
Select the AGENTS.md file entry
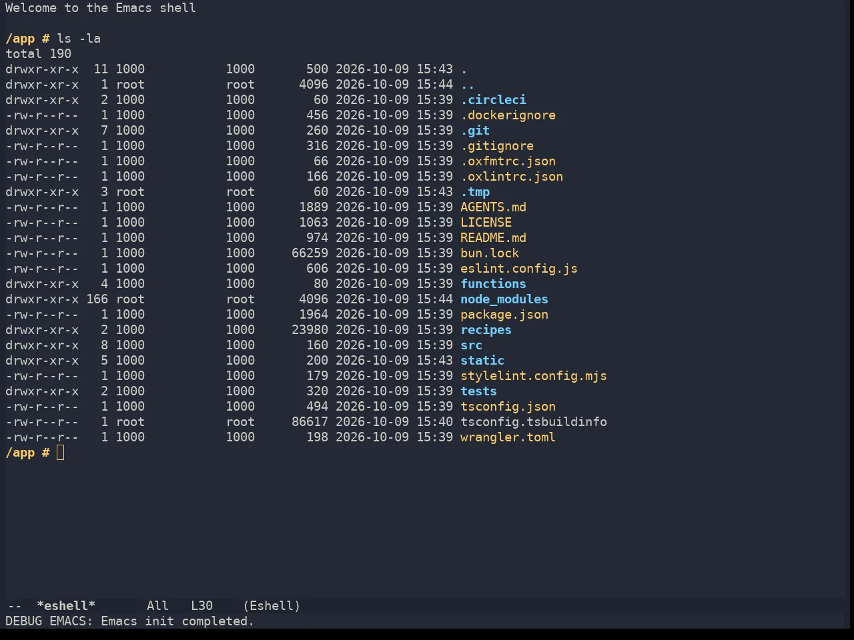click(493, 207)
